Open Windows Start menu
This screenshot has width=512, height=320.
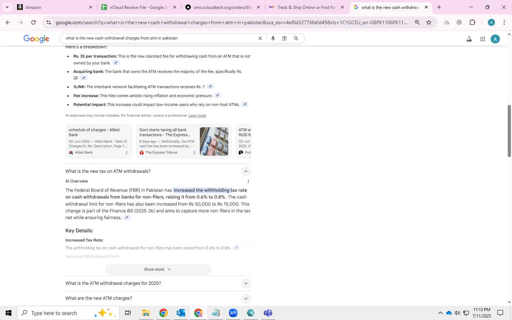tap(9, 313)
